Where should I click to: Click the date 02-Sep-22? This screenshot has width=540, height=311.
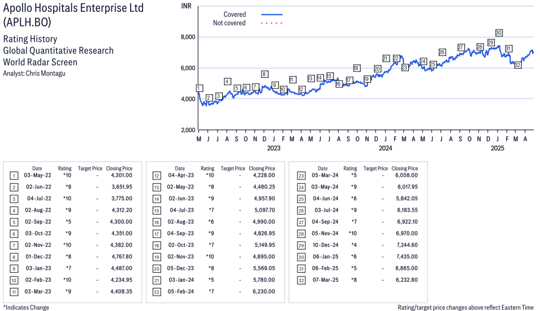38,222
